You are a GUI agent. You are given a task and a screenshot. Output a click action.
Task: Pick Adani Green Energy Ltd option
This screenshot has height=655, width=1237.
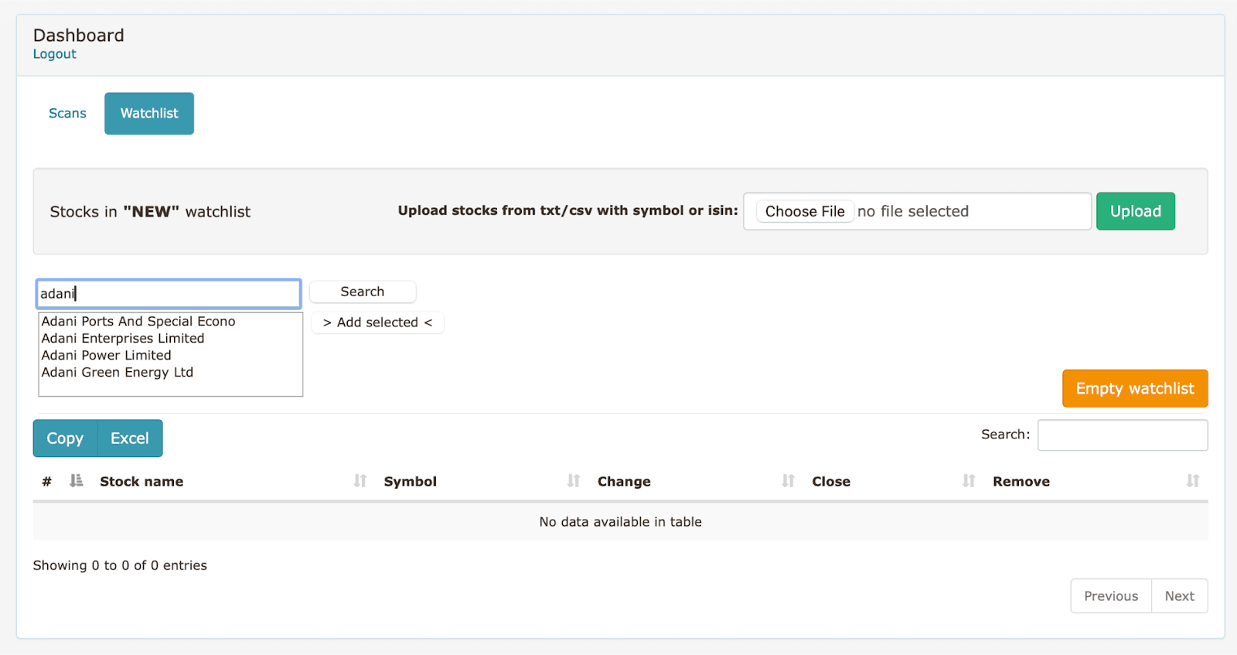point(118,372)
